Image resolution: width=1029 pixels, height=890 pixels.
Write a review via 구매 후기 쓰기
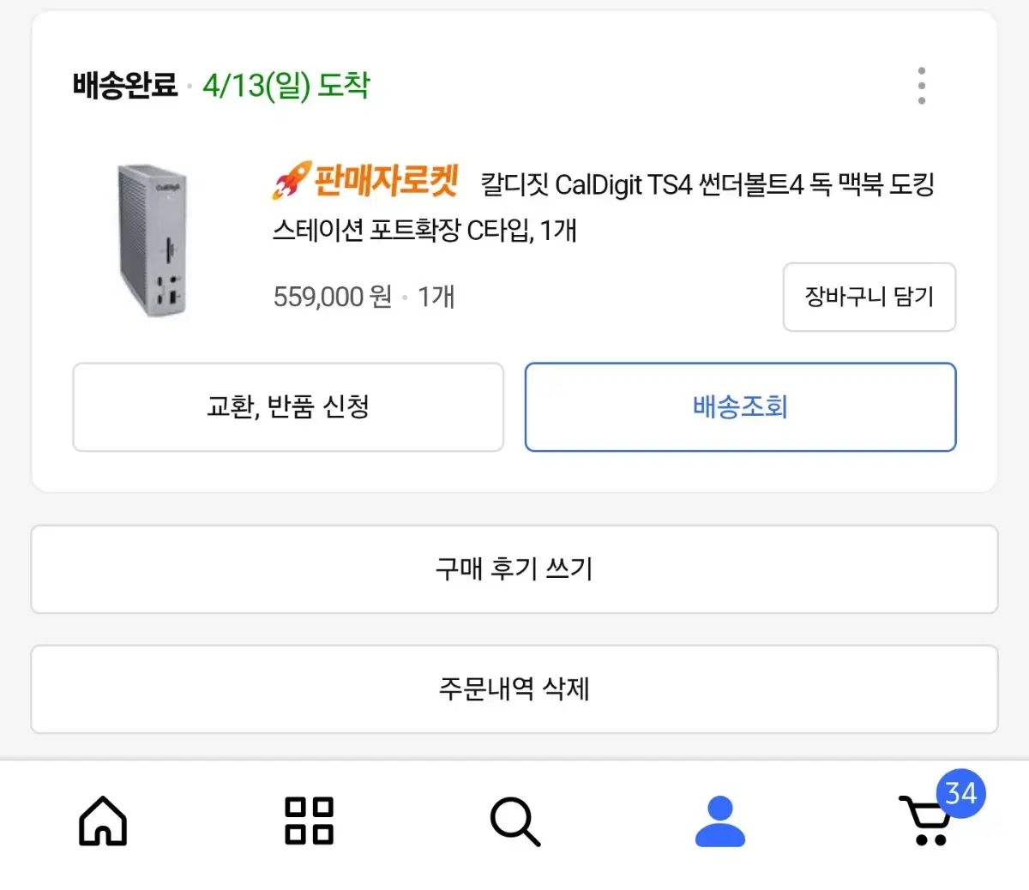coord(514,568)
